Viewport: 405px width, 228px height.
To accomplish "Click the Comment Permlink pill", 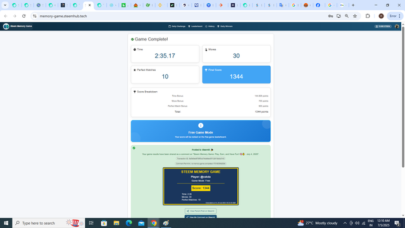I will pos(201,163).
